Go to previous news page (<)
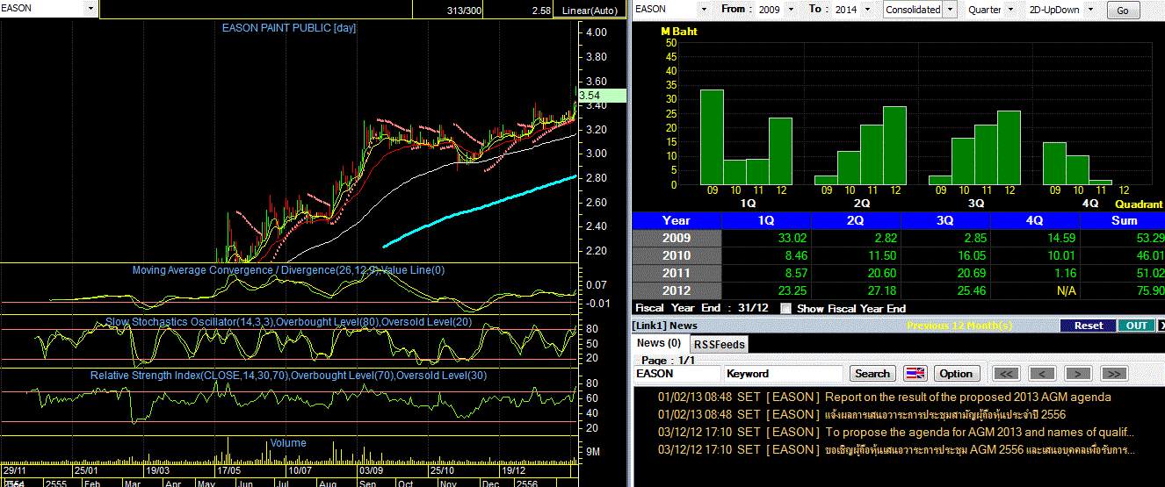Screen dimensions: 1165x487 [x=1042, y=373]
